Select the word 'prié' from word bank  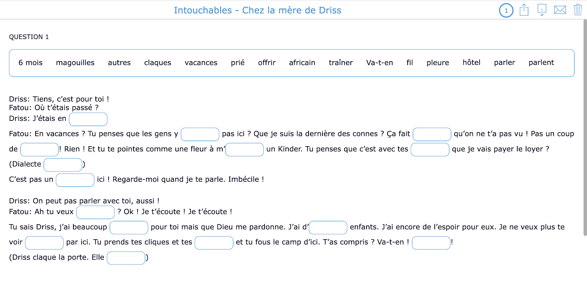click(x=238, y=63)
